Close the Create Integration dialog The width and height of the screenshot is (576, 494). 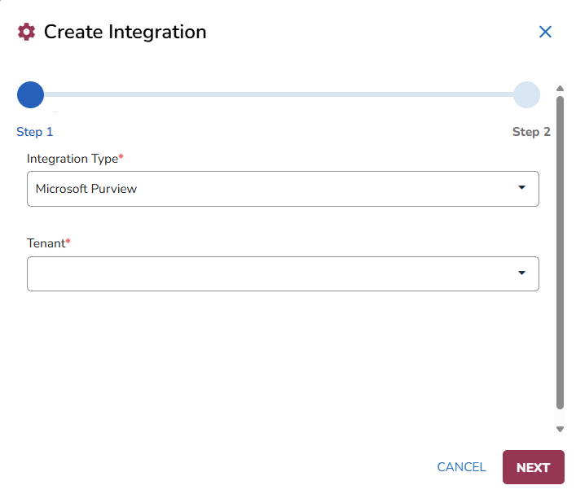[545, 32]
